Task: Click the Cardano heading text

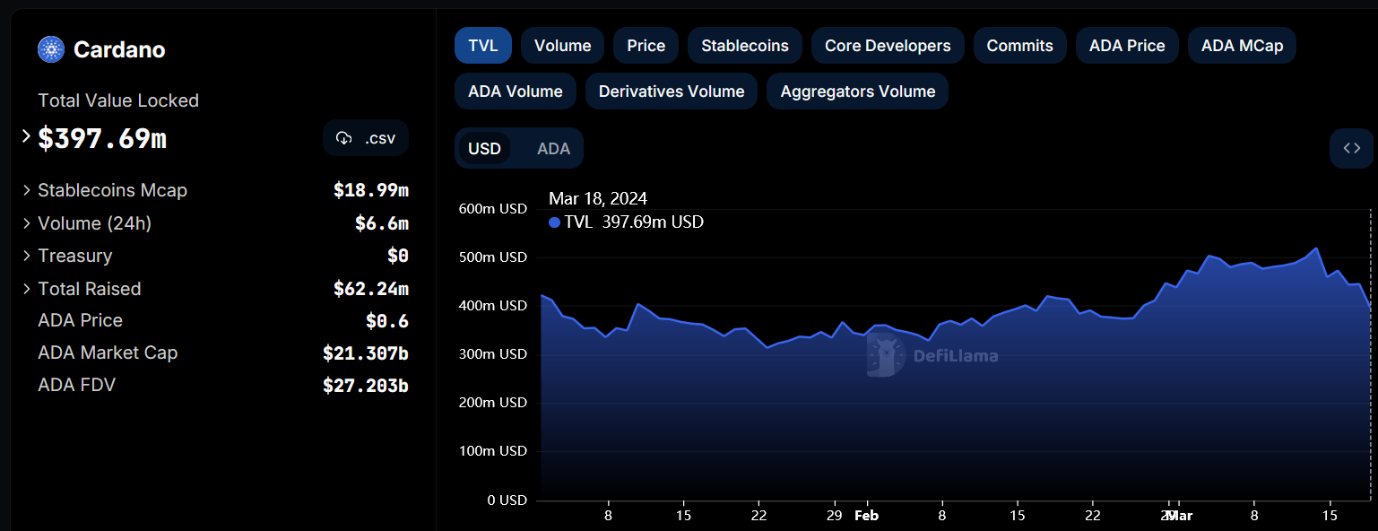Action: 119,49
